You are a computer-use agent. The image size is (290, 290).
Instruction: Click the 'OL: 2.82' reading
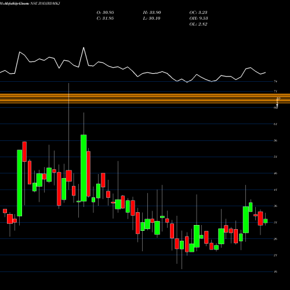pyautogui.click(x=198, y=24)
